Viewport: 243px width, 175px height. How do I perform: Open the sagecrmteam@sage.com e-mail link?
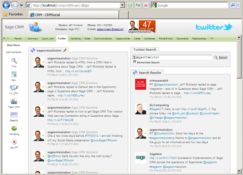coord(110,29)
